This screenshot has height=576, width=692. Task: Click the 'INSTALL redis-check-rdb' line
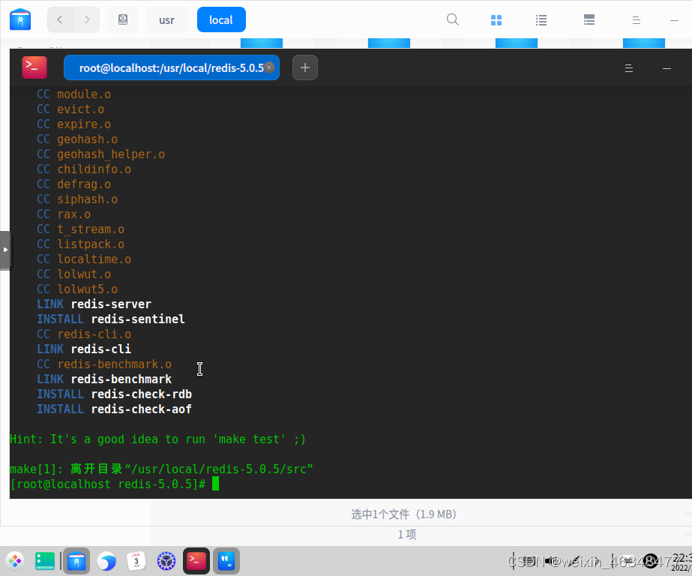pyautogui.click(x=114, y=394)
